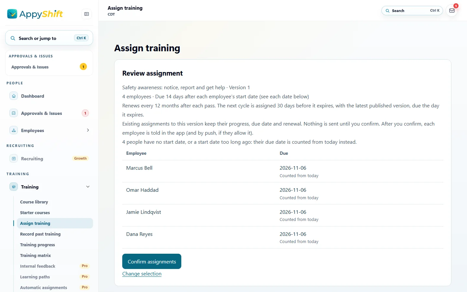Click the yellow approvals count badge
Viewport: 467px width, 292px height.
[83, 67]
